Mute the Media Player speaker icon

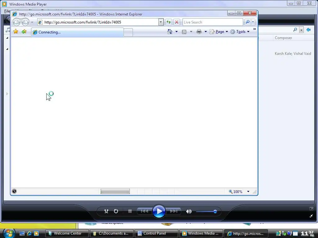click(189, 211)
